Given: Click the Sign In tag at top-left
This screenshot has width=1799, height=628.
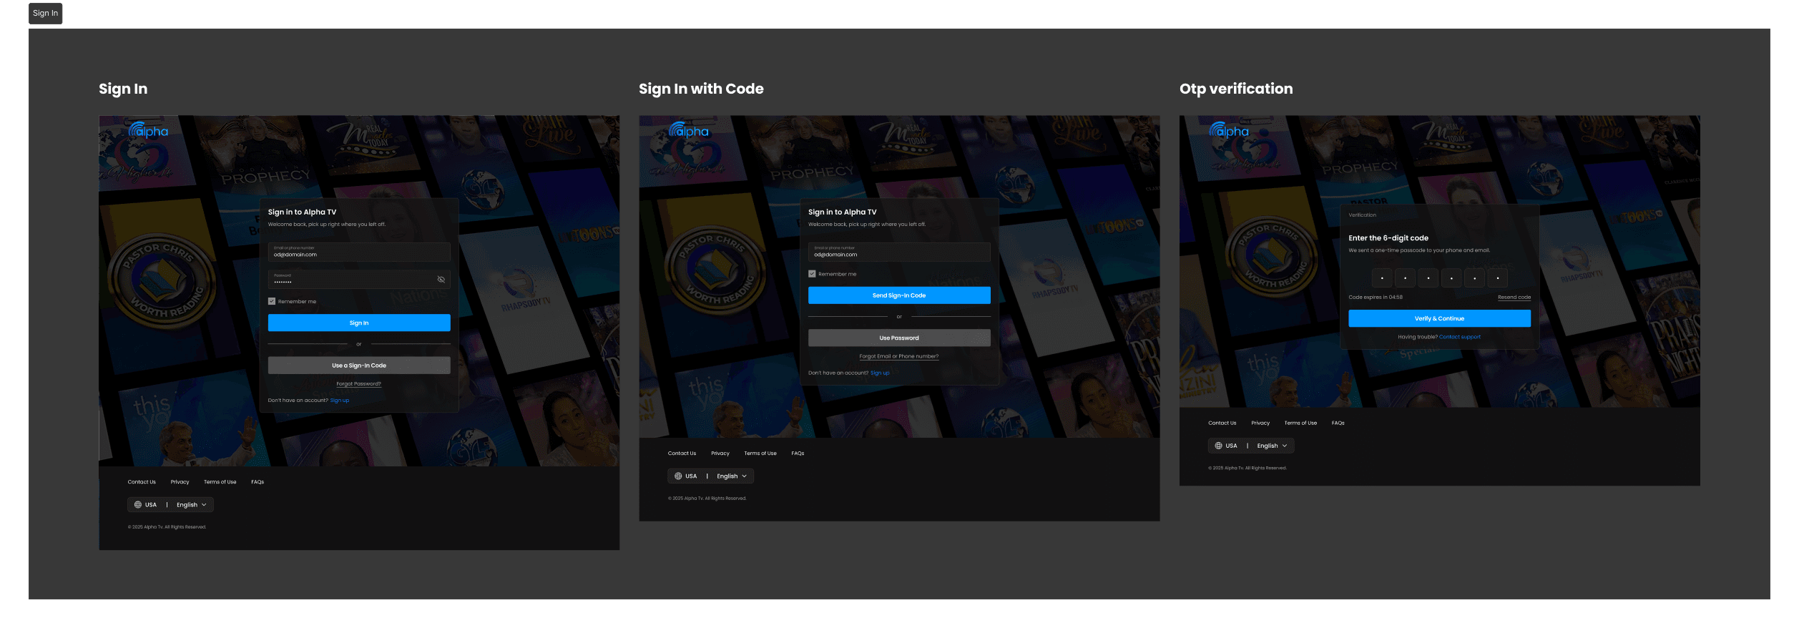Looking at the screenshot, I should point(45,14).
